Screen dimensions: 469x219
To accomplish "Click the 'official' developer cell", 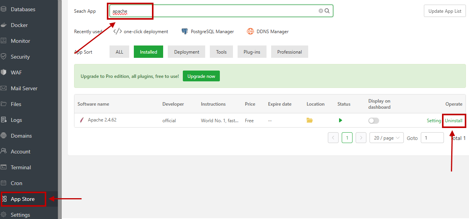I will [169, 121].
